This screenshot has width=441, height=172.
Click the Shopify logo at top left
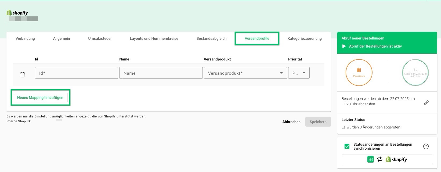click(x=17, y=13)
